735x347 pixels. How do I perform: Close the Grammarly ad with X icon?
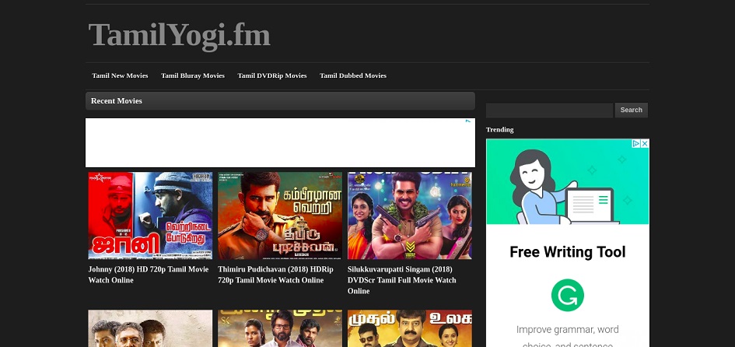(x=645, y=143)
